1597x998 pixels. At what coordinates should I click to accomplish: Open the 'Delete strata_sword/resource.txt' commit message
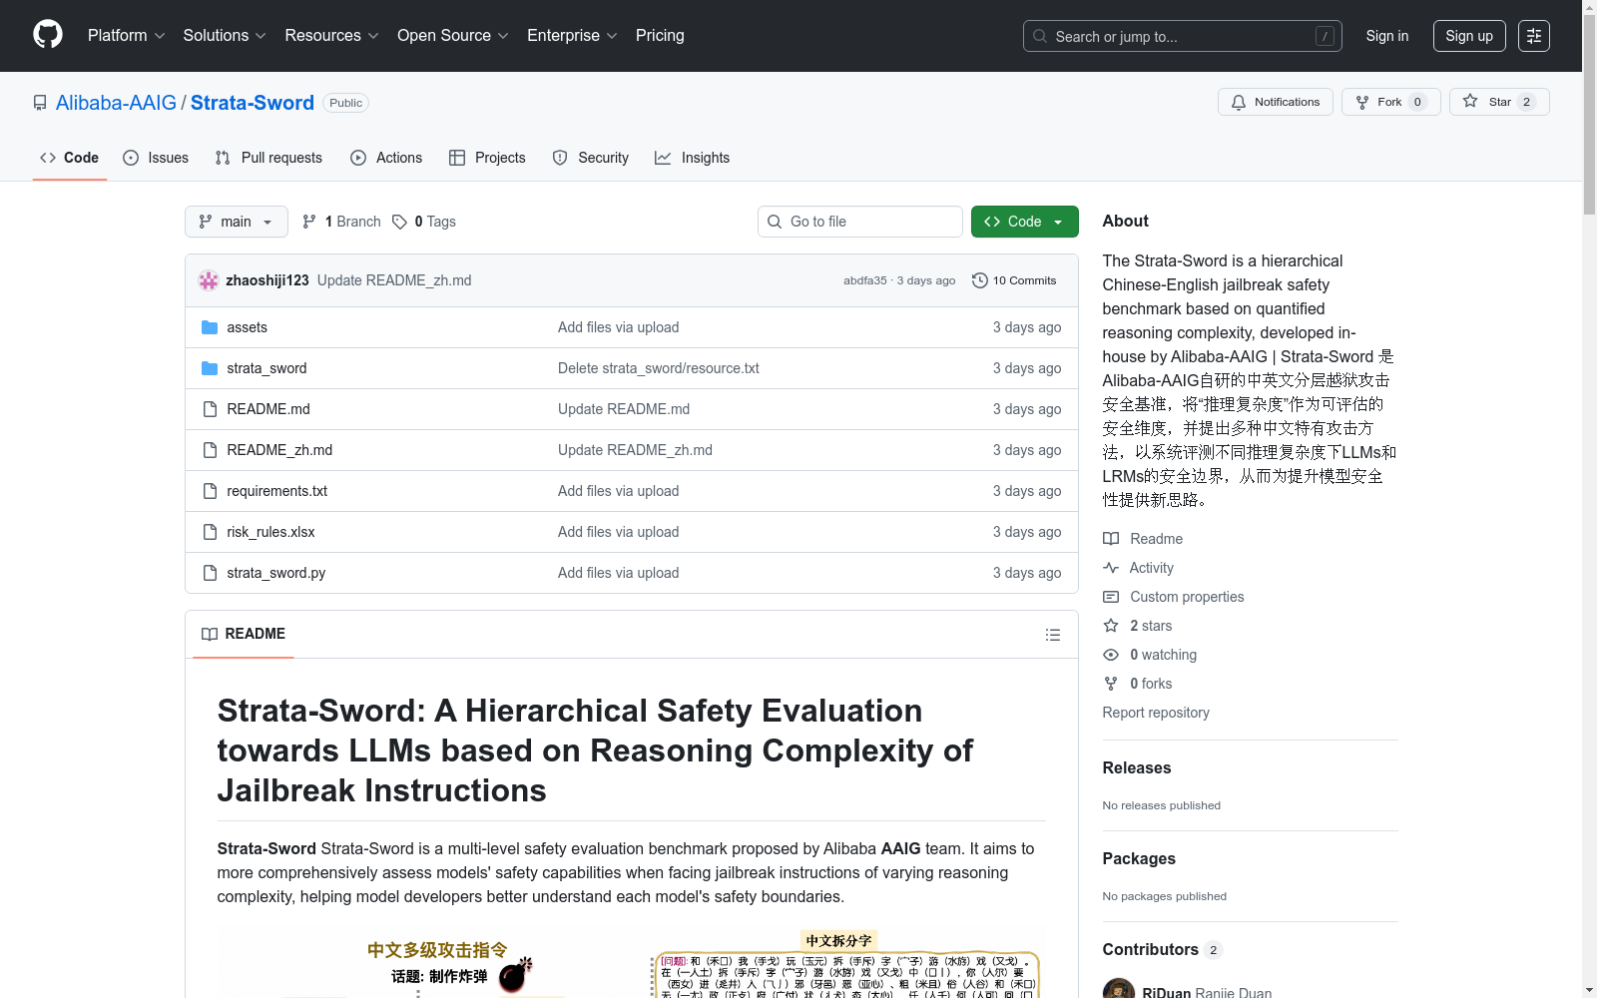click(659, 368)
